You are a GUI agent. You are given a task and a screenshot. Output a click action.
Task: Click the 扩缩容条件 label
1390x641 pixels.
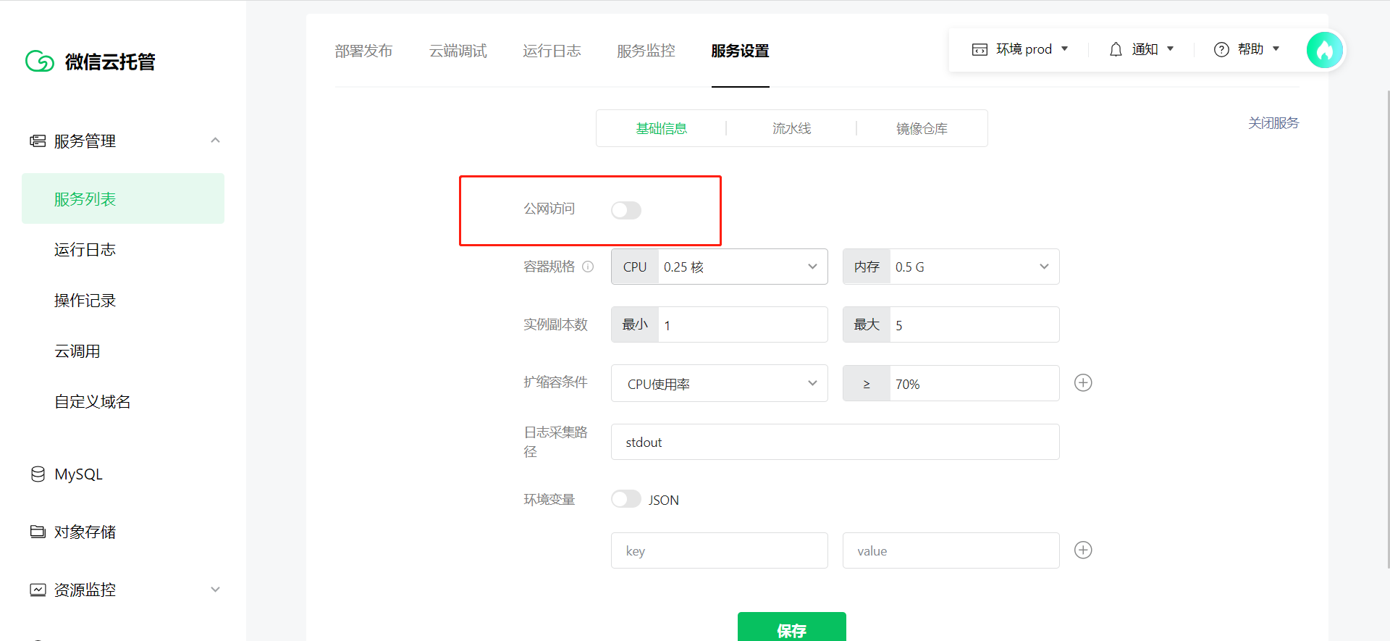click(555, 382)
